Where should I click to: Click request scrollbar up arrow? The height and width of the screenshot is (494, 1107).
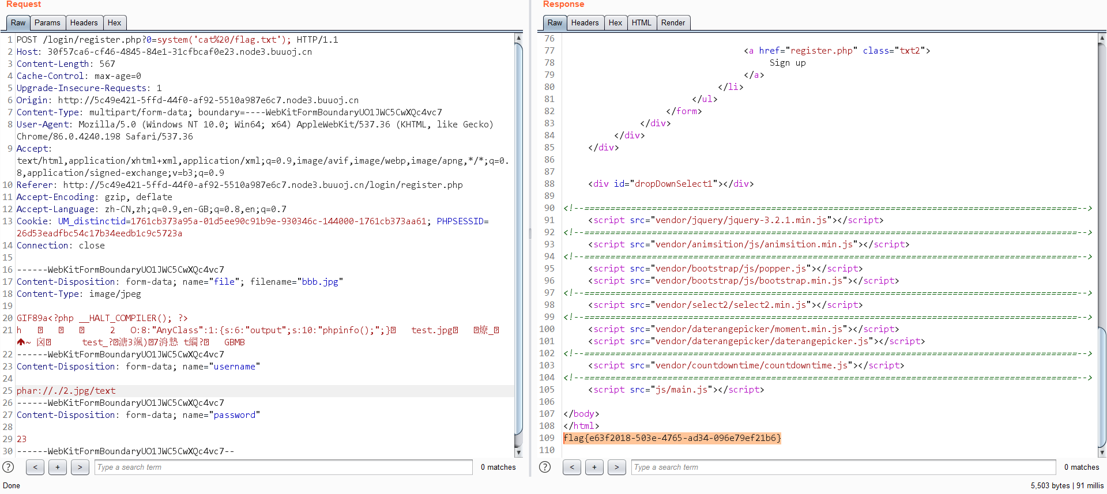click(518, 38)
